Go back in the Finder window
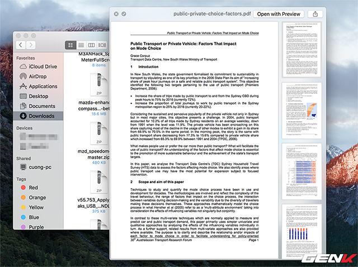Image resolution: width=358 pixels, height=267 pixels. click(x=21, y=45)
